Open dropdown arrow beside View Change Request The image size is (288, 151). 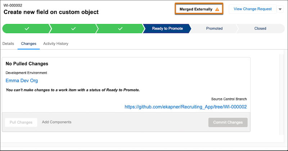point(280,9)
